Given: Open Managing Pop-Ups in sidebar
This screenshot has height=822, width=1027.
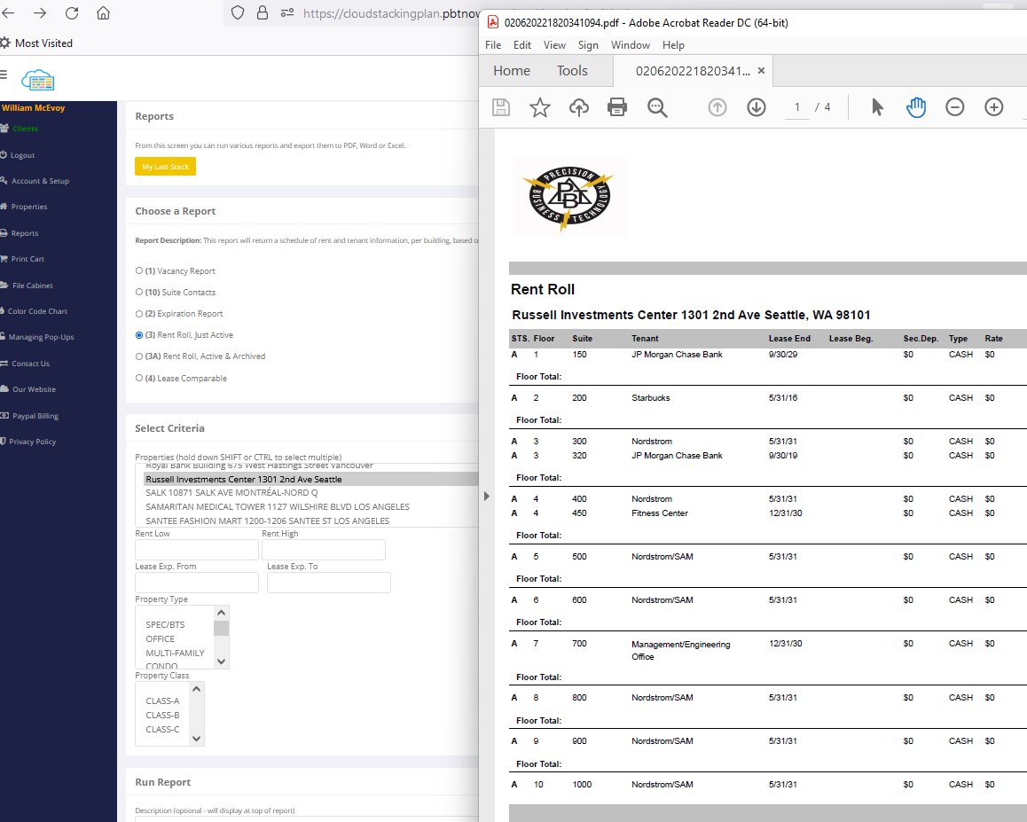Looking at the screenshot, I should pyautogui.click(x=41, y=337).
